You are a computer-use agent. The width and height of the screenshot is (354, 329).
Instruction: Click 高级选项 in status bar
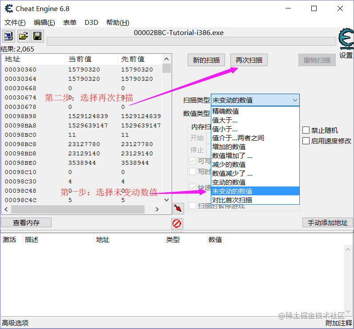click(16, 323)
